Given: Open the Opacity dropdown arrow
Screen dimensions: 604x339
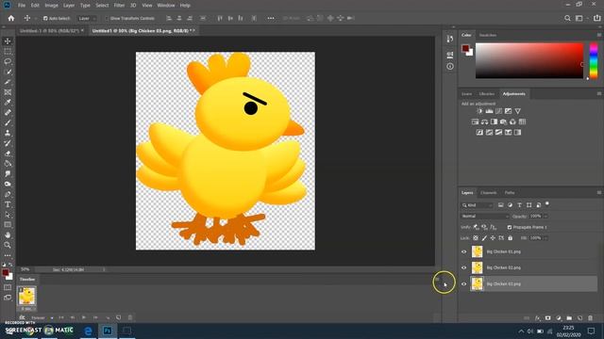Looking at the screenshot, I should [545, 217].
